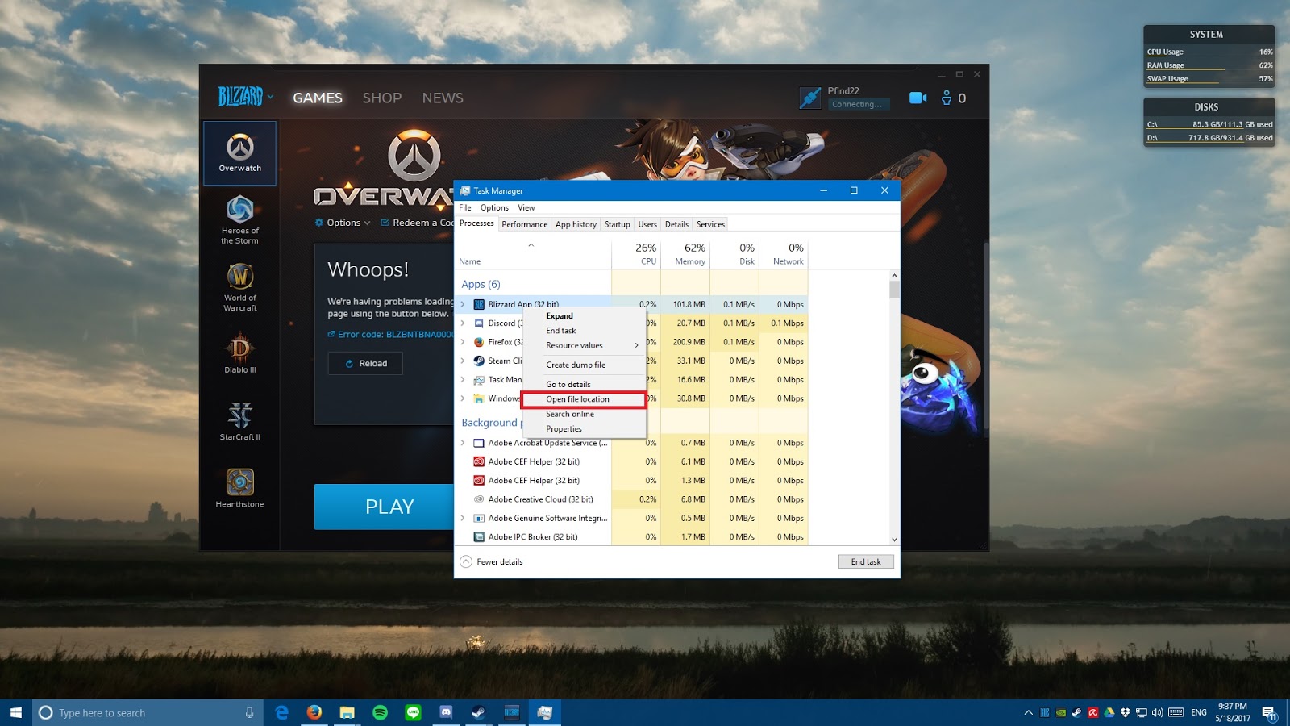The width and height of the screenshot is (1290, 726).
Task: Choose Go to details
Action: [x=585, y=384]
